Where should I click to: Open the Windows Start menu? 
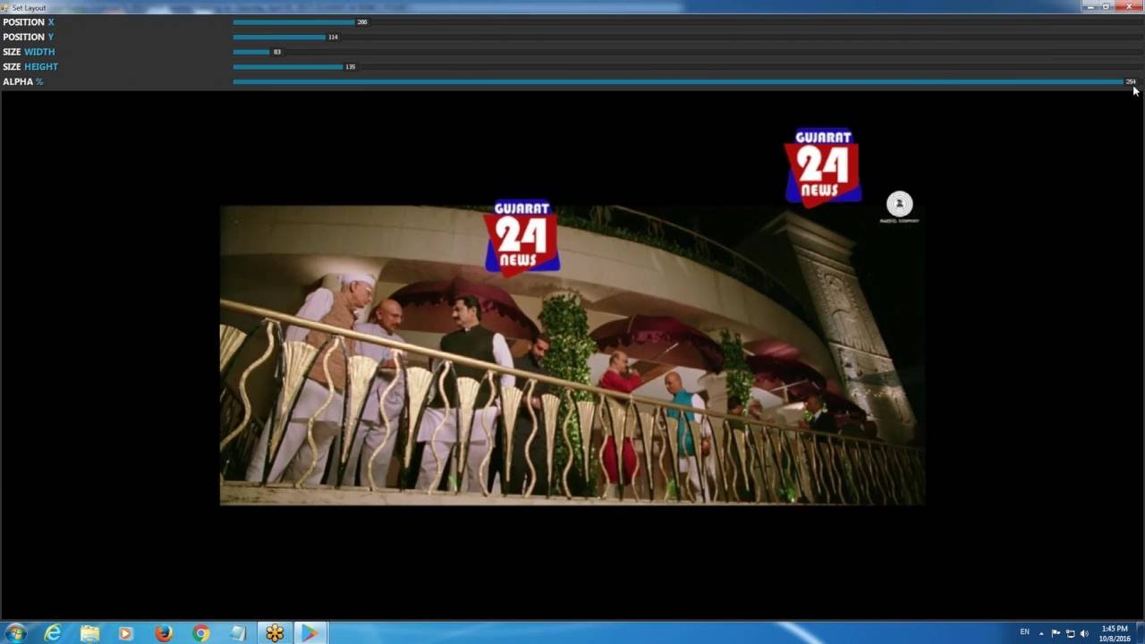15,633
